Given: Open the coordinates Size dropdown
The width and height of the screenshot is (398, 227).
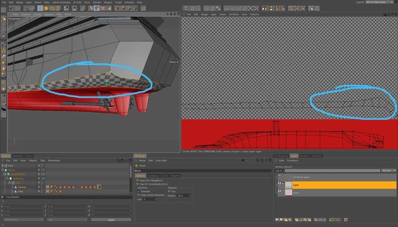Looking at the screenshot, I should [x=67, y=220].
